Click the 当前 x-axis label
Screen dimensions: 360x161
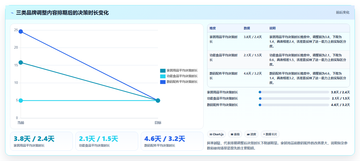[21, 123]
